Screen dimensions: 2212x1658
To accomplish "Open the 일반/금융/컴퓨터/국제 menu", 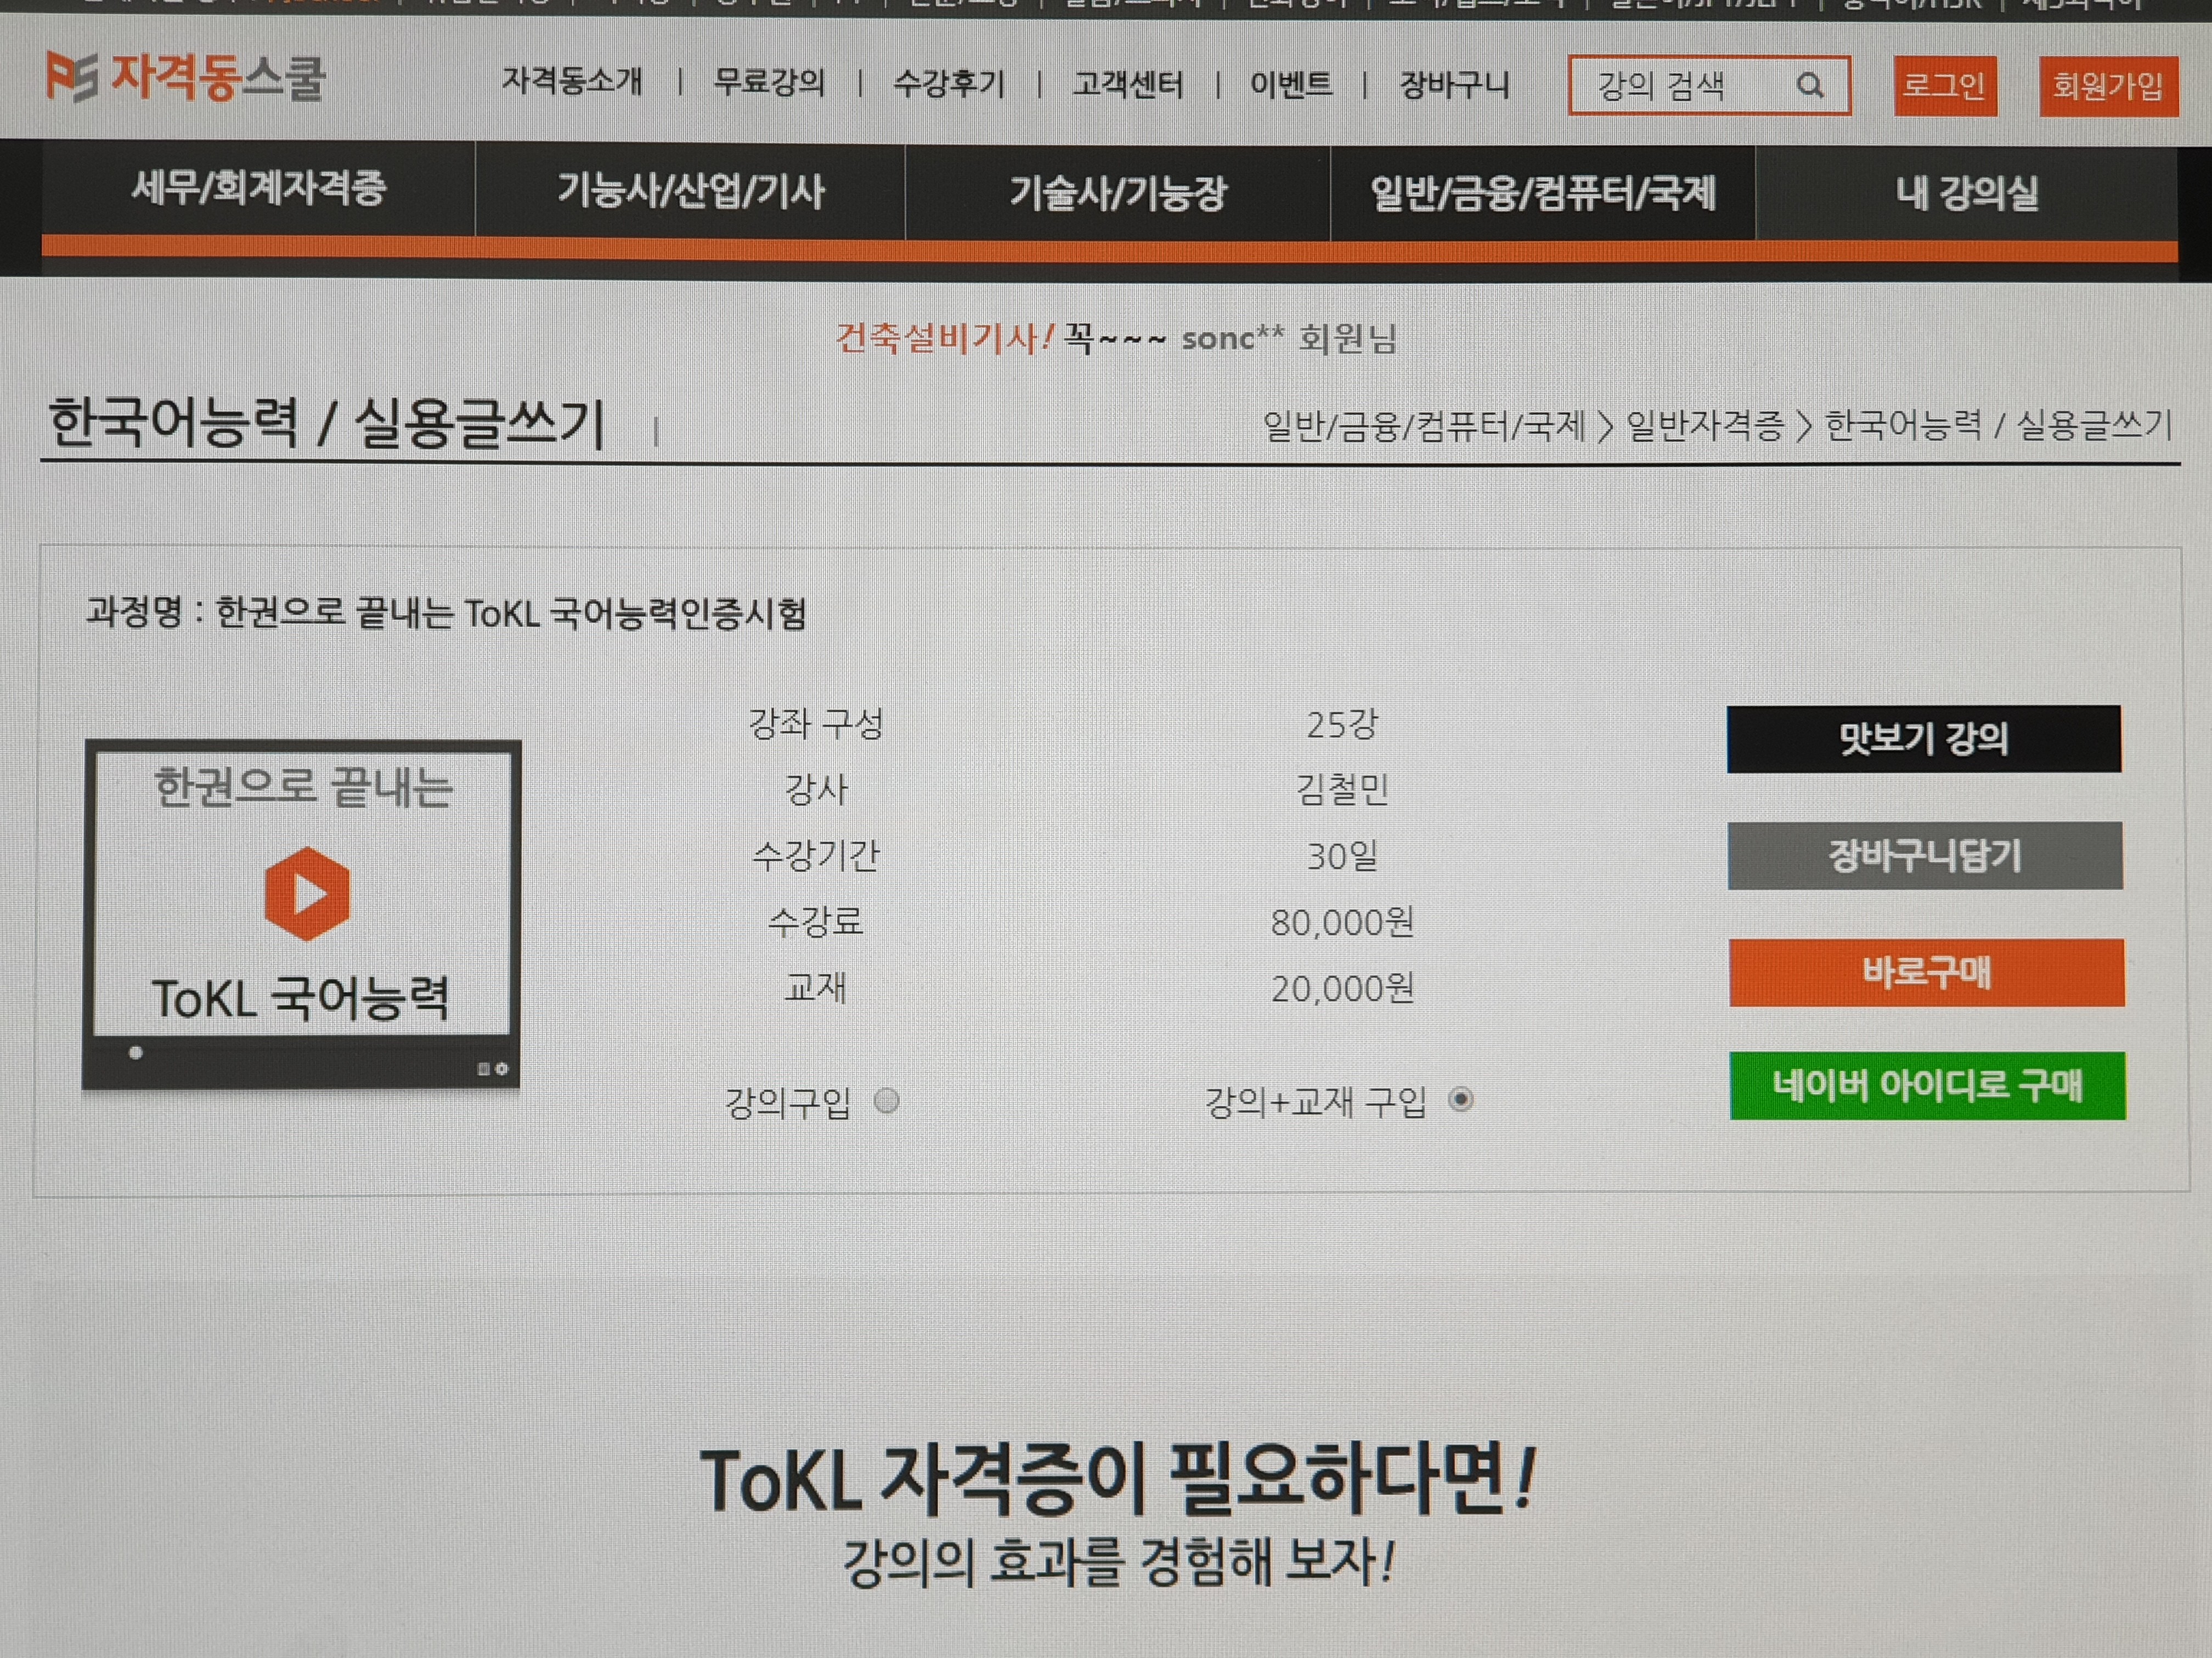I will coord(1542,193).
